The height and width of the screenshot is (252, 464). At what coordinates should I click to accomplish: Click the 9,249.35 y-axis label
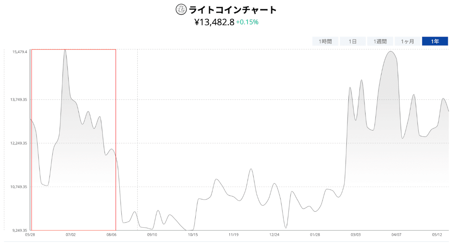point(19,230)
